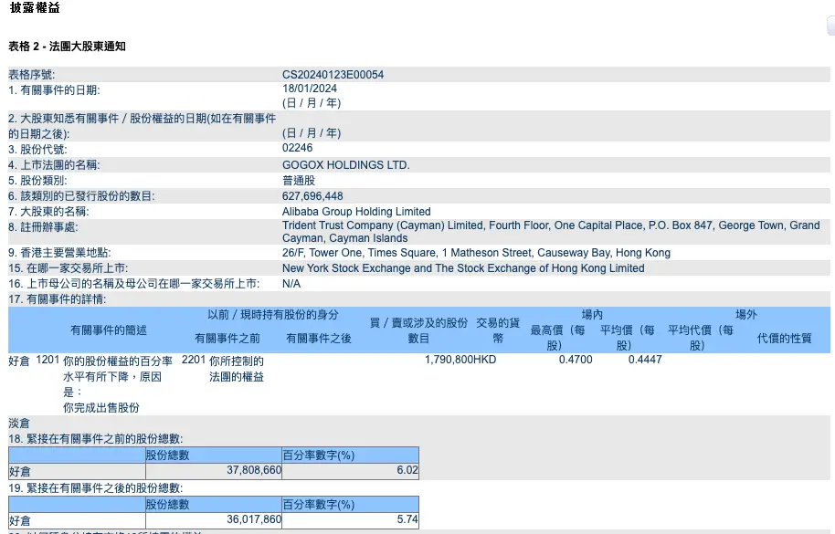This screenshot has height=534, width=835.
Task: Click average price 0.4447
Action: (645, 360)
